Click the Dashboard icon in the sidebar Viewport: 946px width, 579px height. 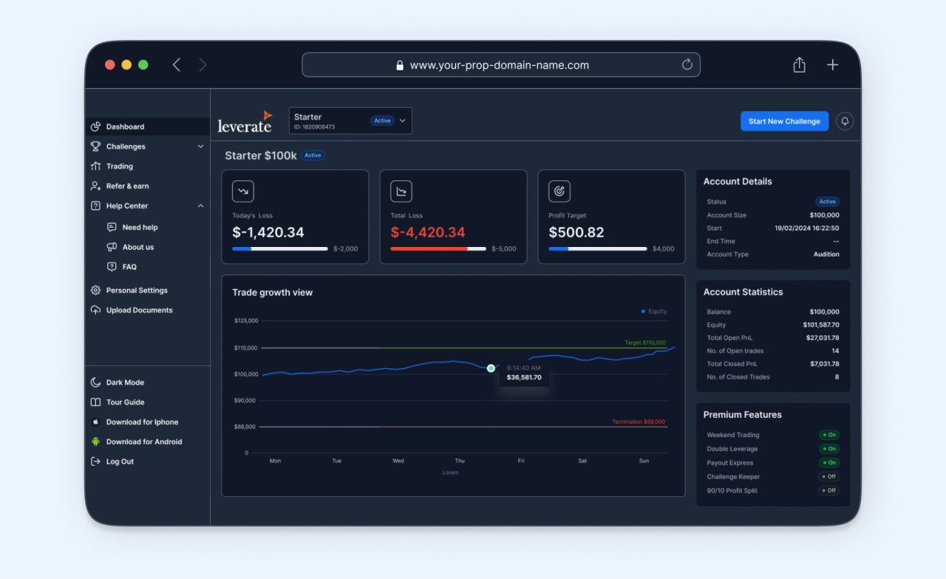point(96,126)
